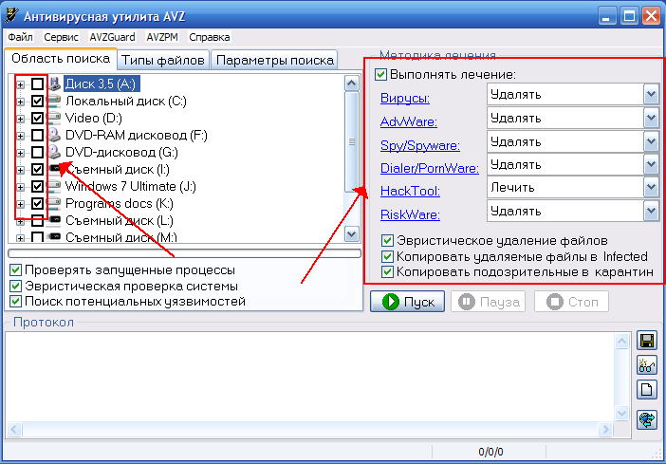Uncheck the Windows 7 Ultimate (J:) checkbox
Screen dimensions: 666x464
point(37,186)
